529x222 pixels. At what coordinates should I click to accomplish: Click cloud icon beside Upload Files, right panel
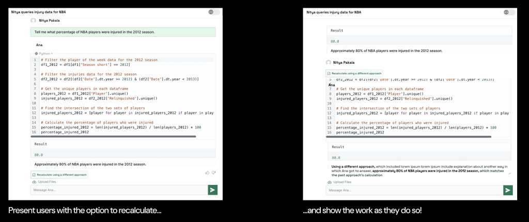pos(329,182)
